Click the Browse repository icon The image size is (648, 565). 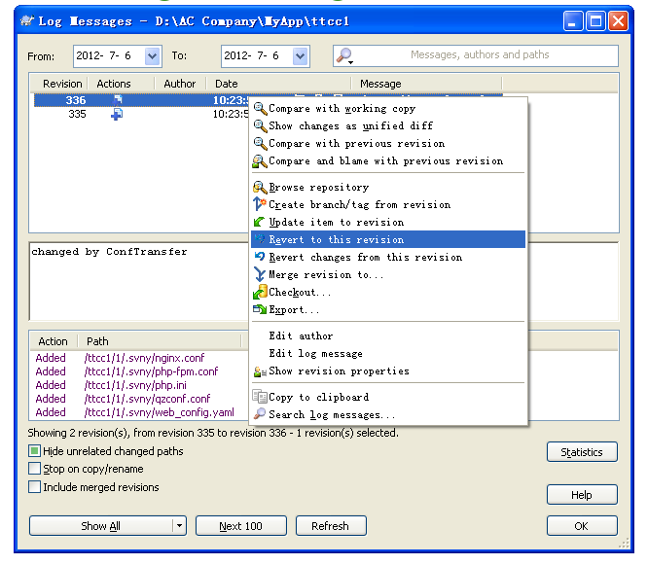pyautogui.click(x=260, y=188)
